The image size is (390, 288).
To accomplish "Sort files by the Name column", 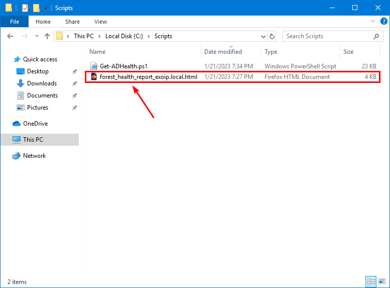I will coord(97,52).
